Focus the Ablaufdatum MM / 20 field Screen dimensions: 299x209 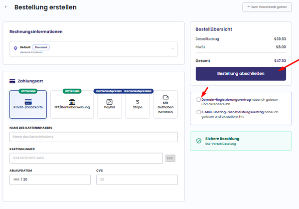50,180
